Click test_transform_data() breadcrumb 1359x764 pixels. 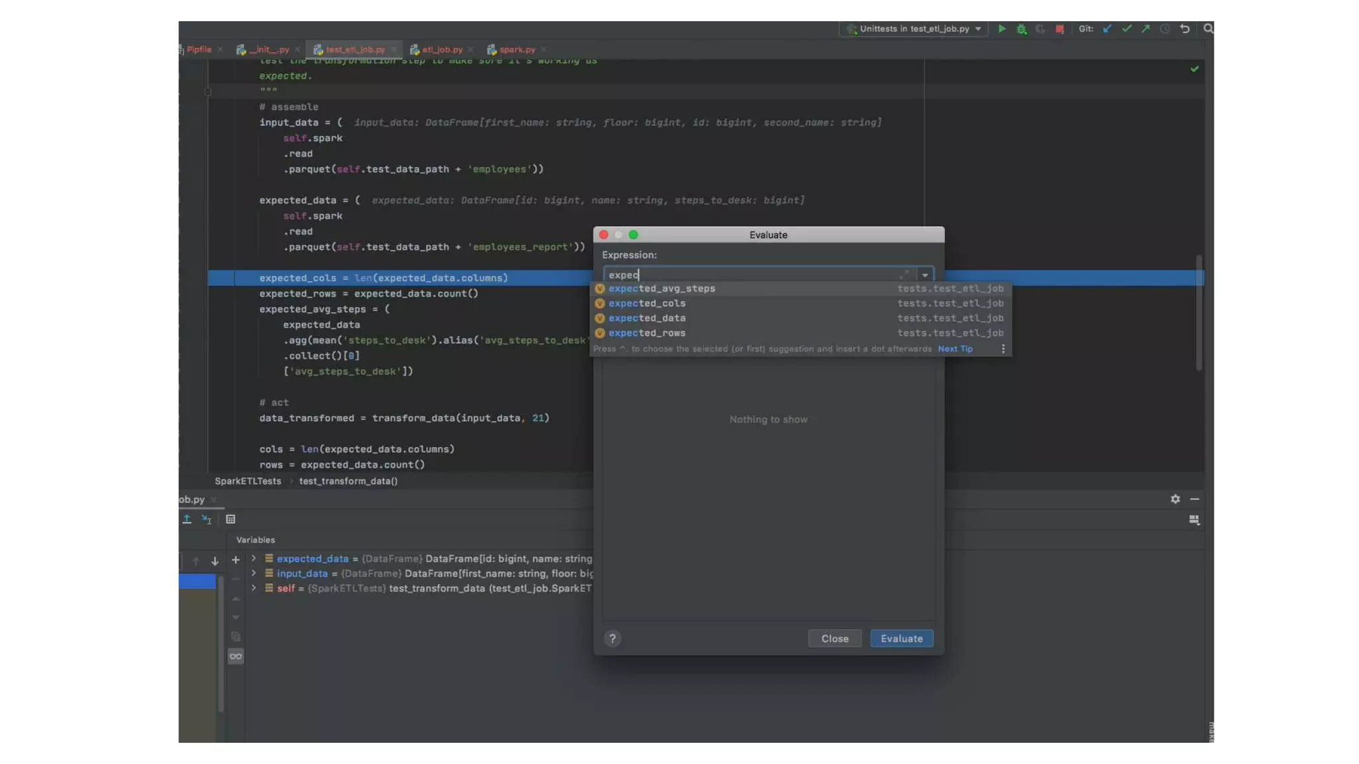click(x=348, y=481)
